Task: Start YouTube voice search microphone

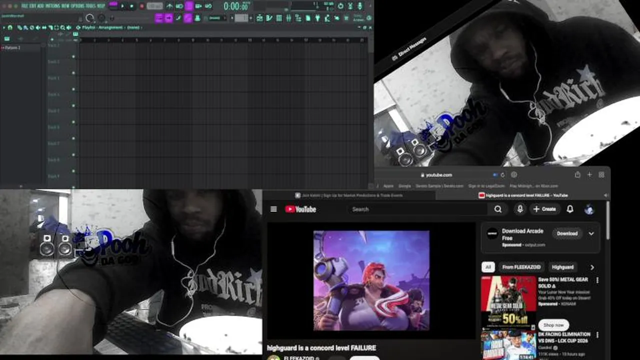Action: 520,209
